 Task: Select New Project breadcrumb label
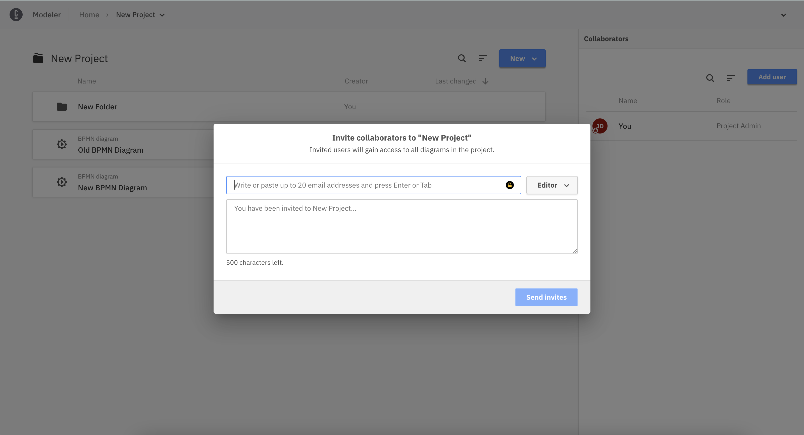click(135, 15)
